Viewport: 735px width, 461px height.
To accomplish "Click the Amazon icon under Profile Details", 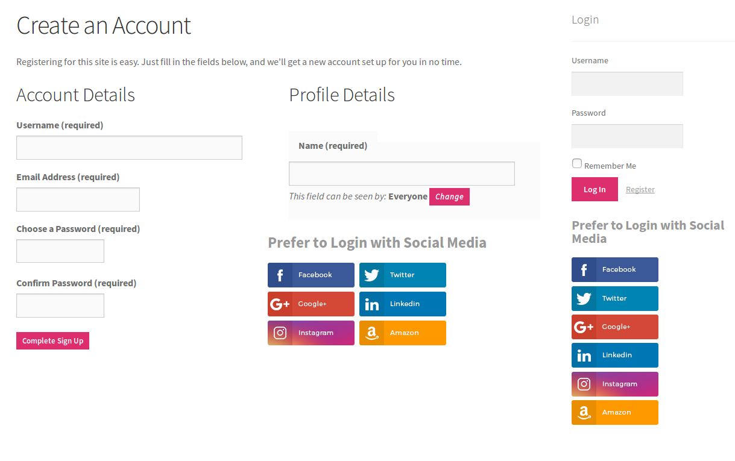I will coord(371,333).
